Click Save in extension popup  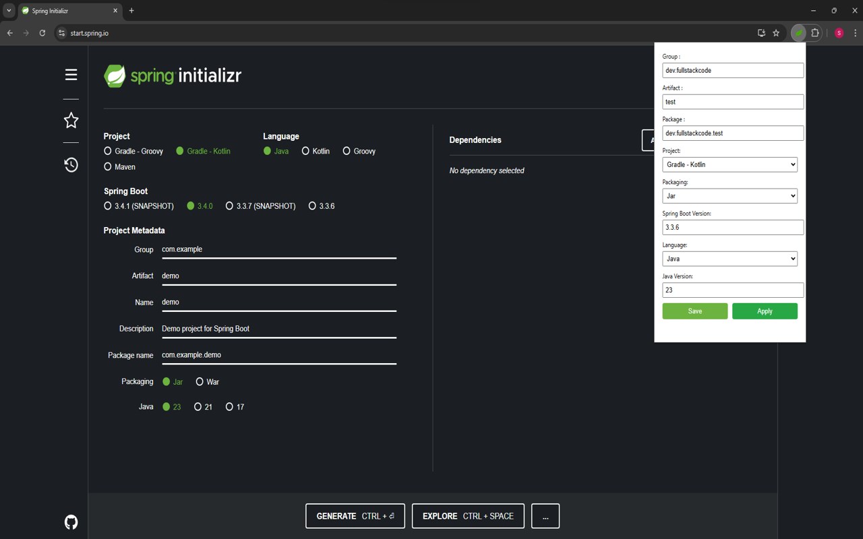coord(695,311)
